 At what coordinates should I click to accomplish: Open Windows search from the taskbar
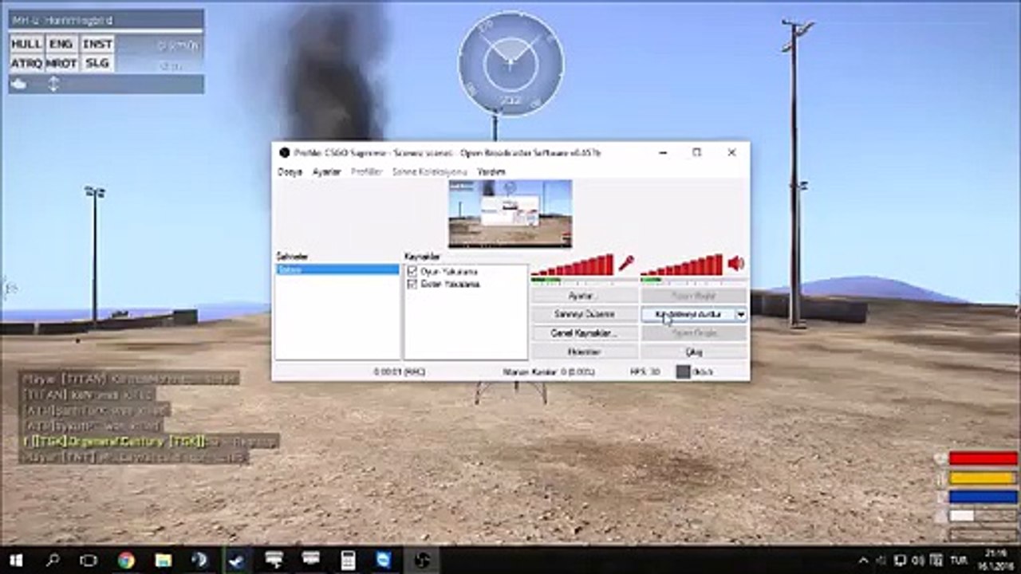53,560
